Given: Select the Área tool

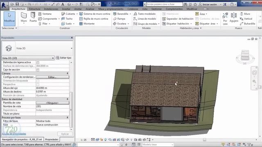Looking at the screenshot, I should click(200, 14).
